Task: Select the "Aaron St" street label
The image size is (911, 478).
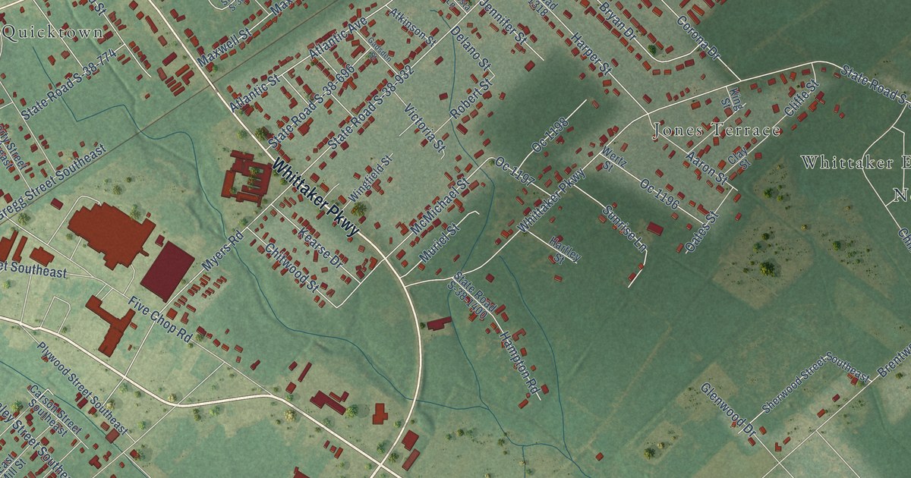Action: coord(705,167)
